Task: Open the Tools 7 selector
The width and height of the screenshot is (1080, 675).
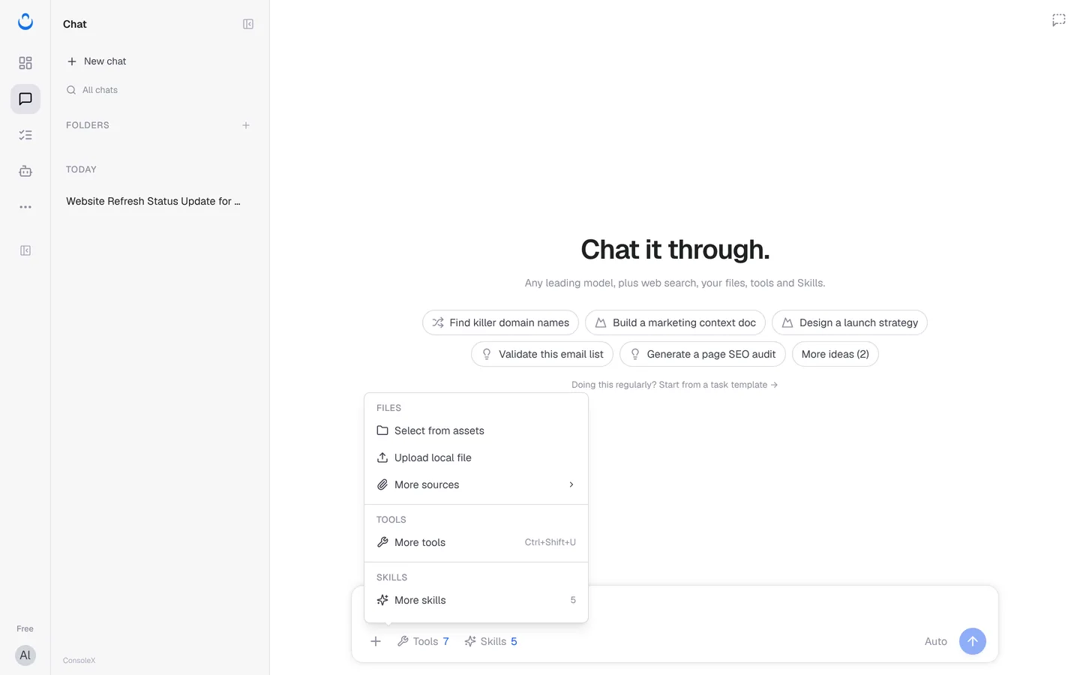Action: coord(423,641)
